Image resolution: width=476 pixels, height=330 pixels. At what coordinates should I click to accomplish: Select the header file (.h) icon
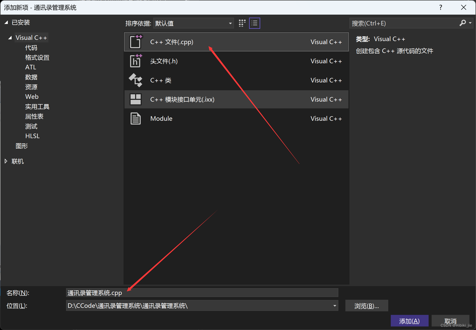pyautogui.click(x=136, y=61)
